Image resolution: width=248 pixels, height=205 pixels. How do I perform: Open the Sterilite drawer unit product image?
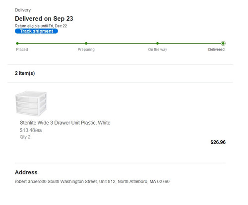[31, 103]
